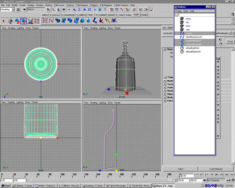Toggle the curves selection mask icon
The image size is (235, 188).
coord(79,10)
